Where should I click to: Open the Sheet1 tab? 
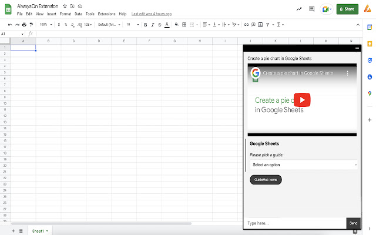pyautogui.click(x=40, y=231)
